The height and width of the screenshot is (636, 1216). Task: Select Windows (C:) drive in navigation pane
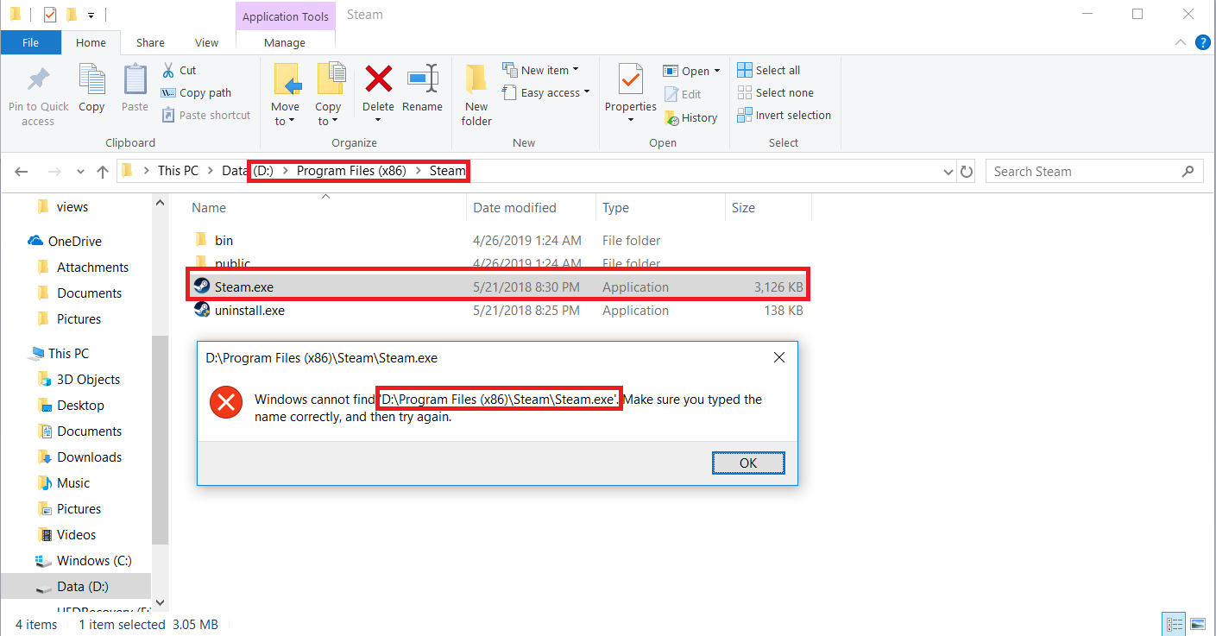pyautogui.click(x=85, y=560)
